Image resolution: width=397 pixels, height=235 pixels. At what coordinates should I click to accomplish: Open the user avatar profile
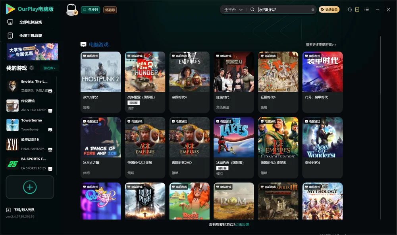(71, 10)
